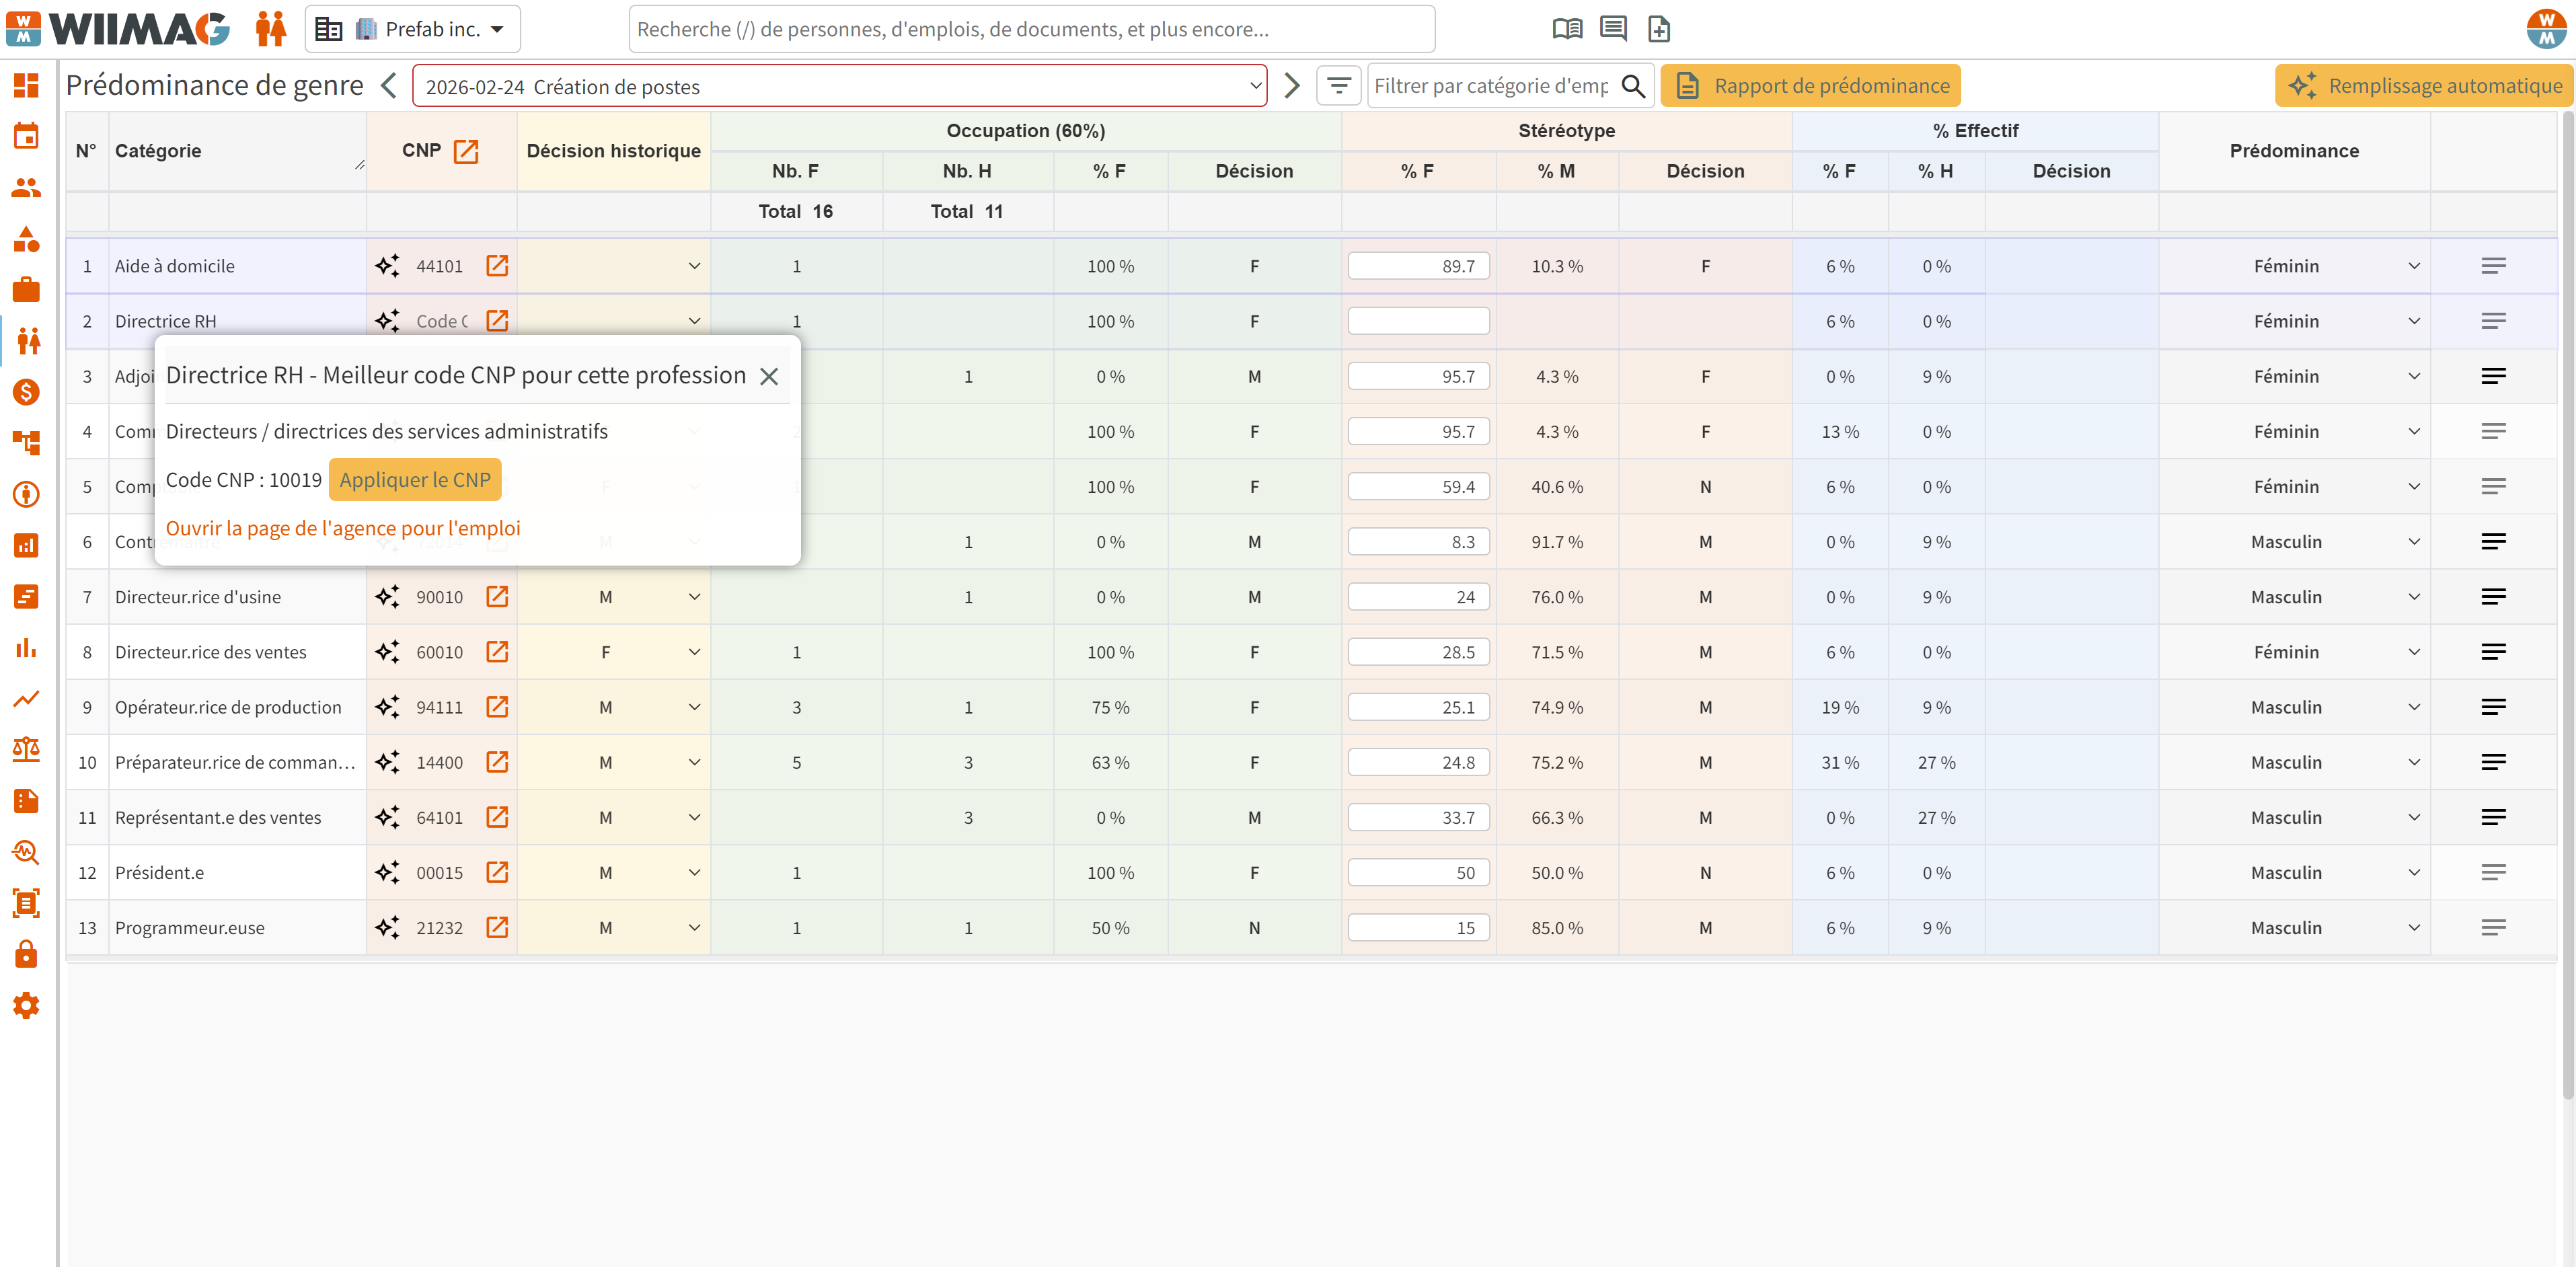
Task: Go to previous date with left chevron
Action: tap(389, 86)
